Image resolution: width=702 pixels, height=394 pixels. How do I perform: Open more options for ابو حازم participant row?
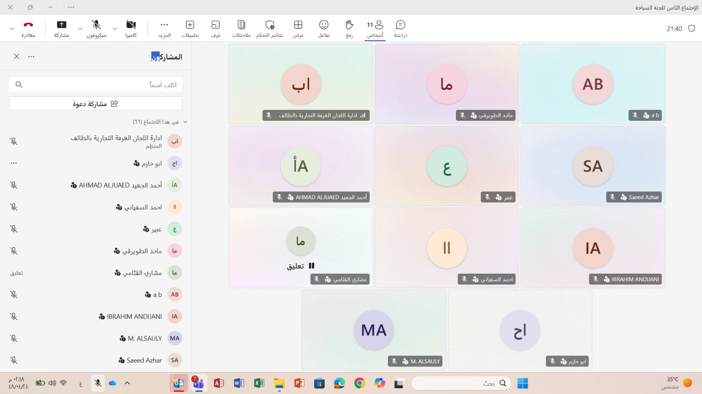pyautogui.click(x=14, y=163)
